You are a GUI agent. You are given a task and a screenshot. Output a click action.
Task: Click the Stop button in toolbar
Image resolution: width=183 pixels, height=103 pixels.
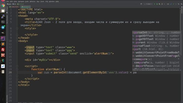coord(164,4)
